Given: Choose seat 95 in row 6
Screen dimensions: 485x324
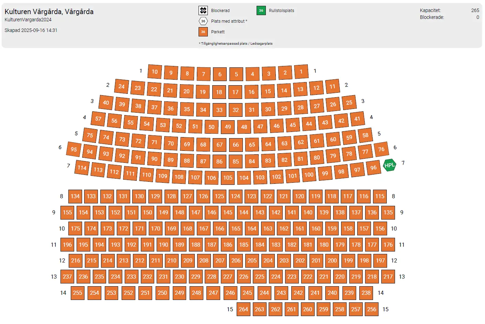Looking at the screenshot, I should [x=74, y=149].
